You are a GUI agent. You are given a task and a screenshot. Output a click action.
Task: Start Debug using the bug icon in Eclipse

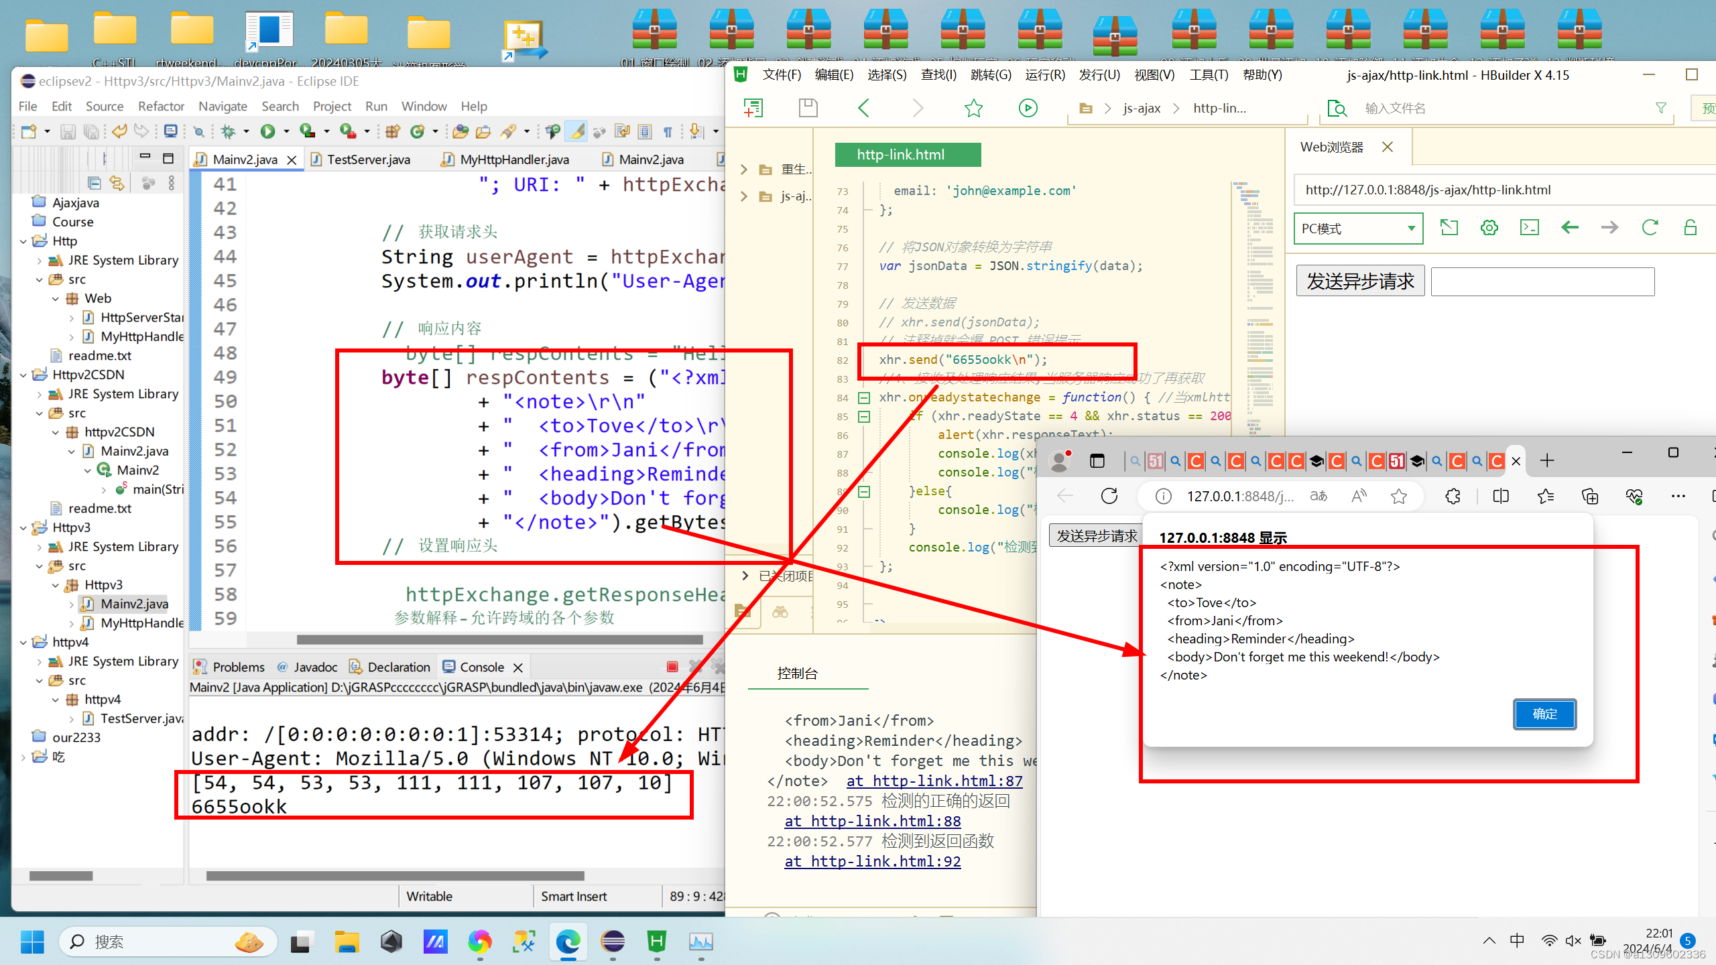(x=227, y=131)
